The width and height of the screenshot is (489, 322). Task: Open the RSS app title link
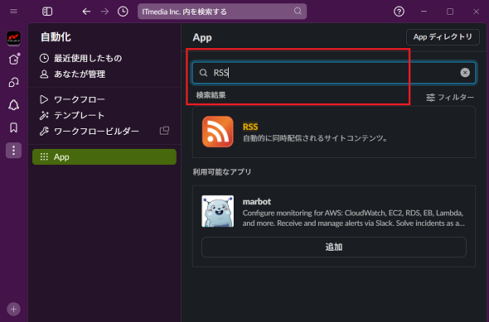(250, 127)
